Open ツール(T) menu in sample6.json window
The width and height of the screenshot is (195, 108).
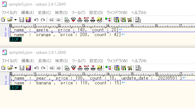[79, 61]
